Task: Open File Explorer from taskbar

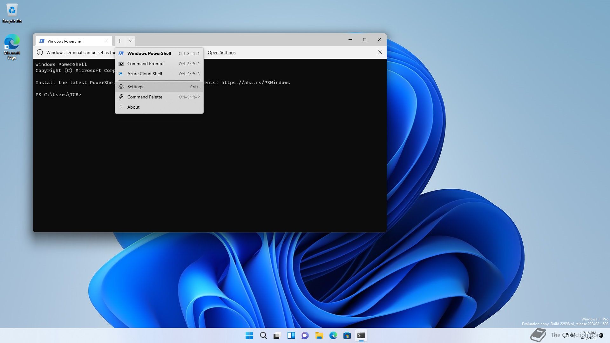Action: (319, 335)
